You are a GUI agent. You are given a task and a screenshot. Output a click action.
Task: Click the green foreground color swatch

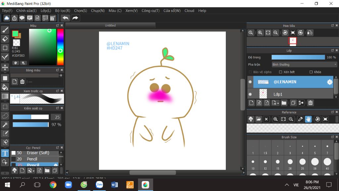[x=15, y=33]
